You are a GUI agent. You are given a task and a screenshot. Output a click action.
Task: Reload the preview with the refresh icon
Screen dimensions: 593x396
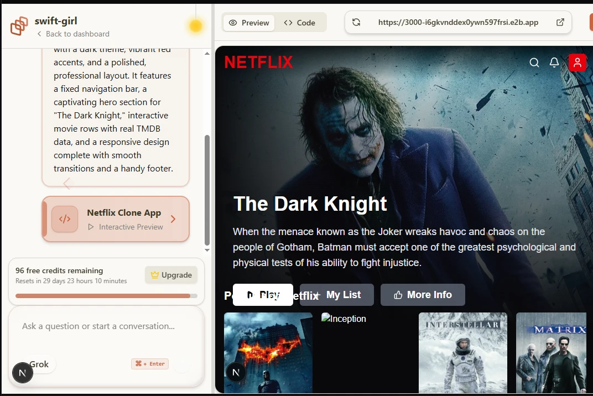tap(356, 23)
